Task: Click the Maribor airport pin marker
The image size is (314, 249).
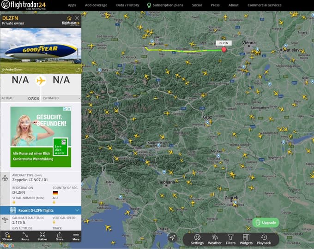Action: (218, 155)
